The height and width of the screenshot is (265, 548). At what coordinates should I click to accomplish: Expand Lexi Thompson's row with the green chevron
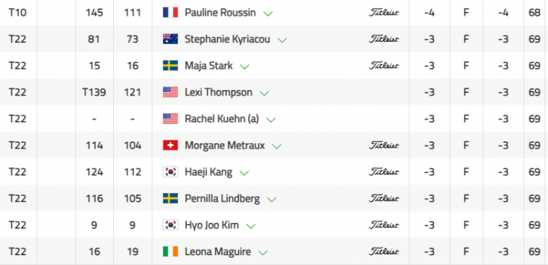point(265,93)
